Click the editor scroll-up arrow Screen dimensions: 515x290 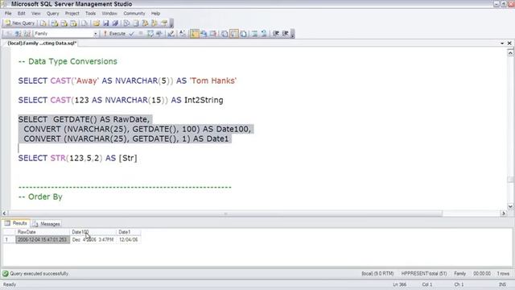click(x=510, y=53)
